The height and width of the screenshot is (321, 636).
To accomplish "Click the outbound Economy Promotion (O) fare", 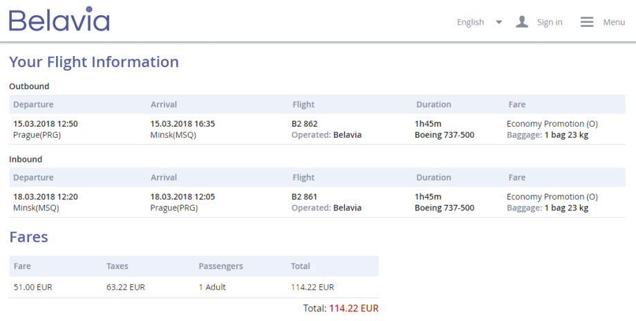I will coord(552,124).
